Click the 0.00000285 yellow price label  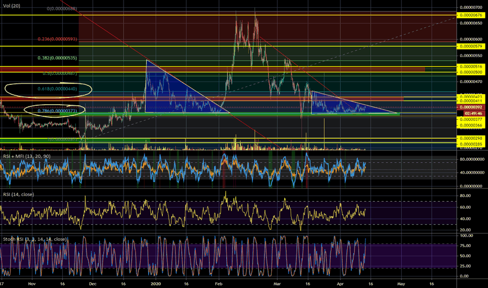471,144
